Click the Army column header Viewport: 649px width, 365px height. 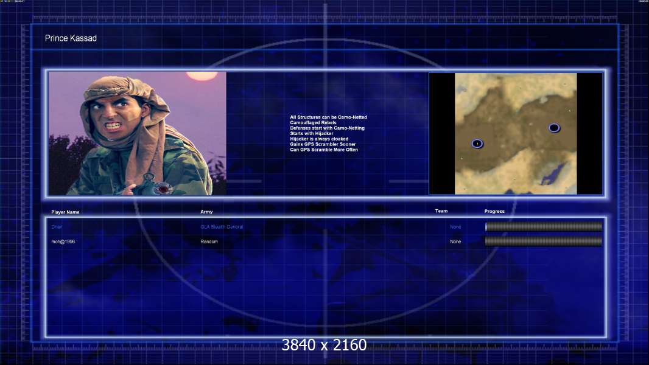pos(206,212)
